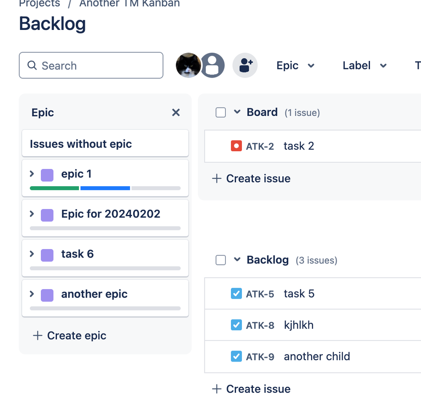Click the Search input field

coord(91,65)
